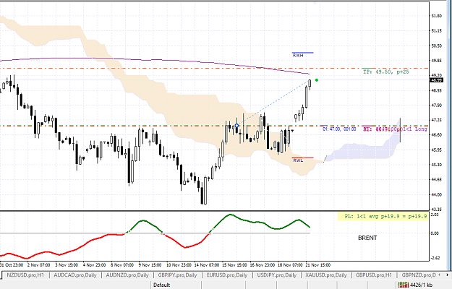Click the 21 Nov 15:00 time label

point(318,265)
